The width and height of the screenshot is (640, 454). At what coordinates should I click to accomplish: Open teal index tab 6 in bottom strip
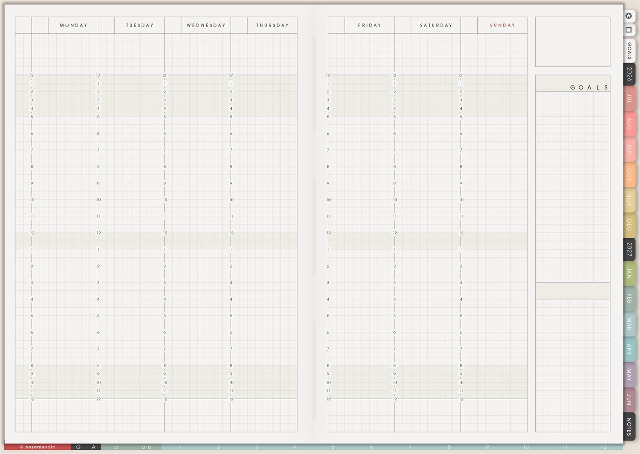pyautogui.click(x=371, y=447)
